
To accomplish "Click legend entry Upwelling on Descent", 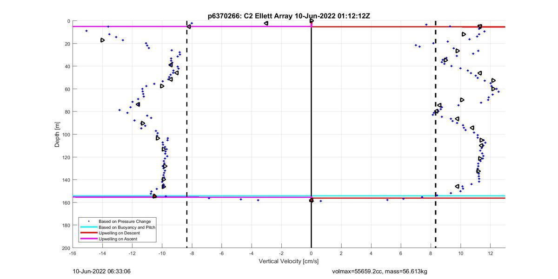I will point(120,233).
